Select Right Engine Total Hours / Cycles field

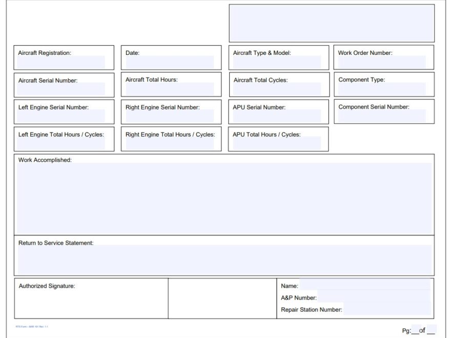pos(170,143)
